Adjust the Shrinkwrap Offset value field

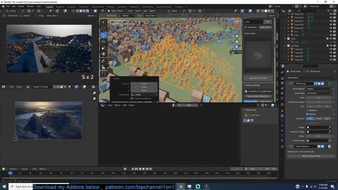[318, 136]
